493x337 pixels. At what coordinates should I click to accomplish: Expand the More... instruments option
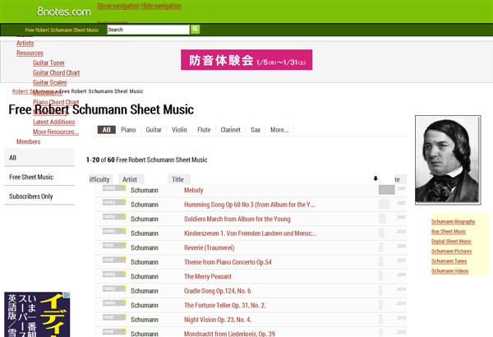pyautogui.click(x=279, y=130)
